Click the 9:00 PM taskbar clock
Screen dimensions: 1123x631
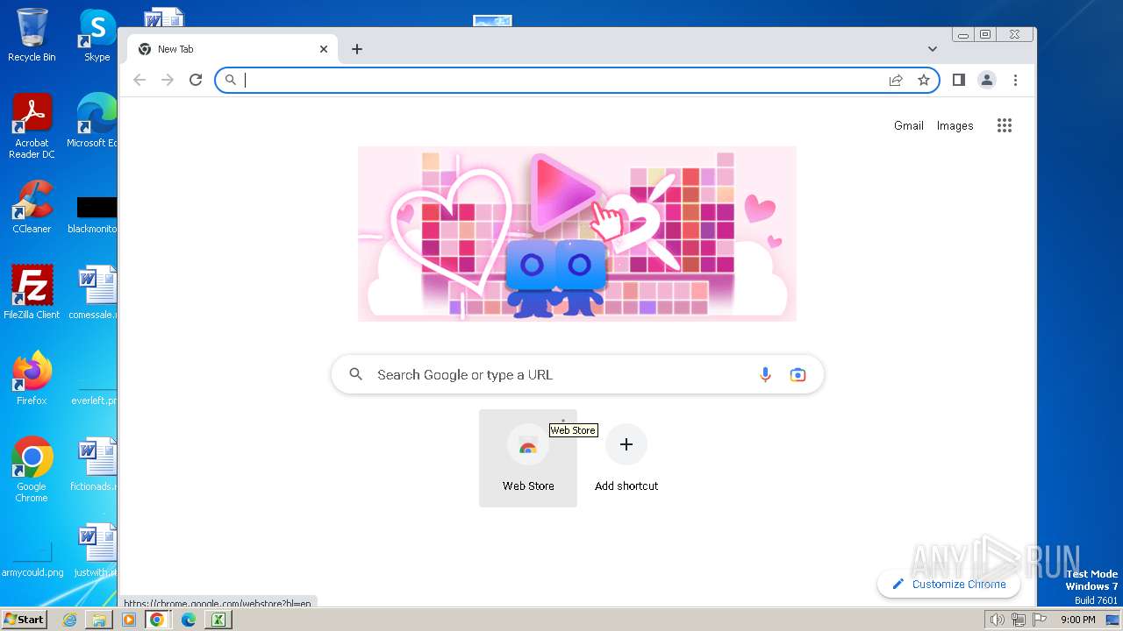pyautogui.click(x=1077, y=620)
